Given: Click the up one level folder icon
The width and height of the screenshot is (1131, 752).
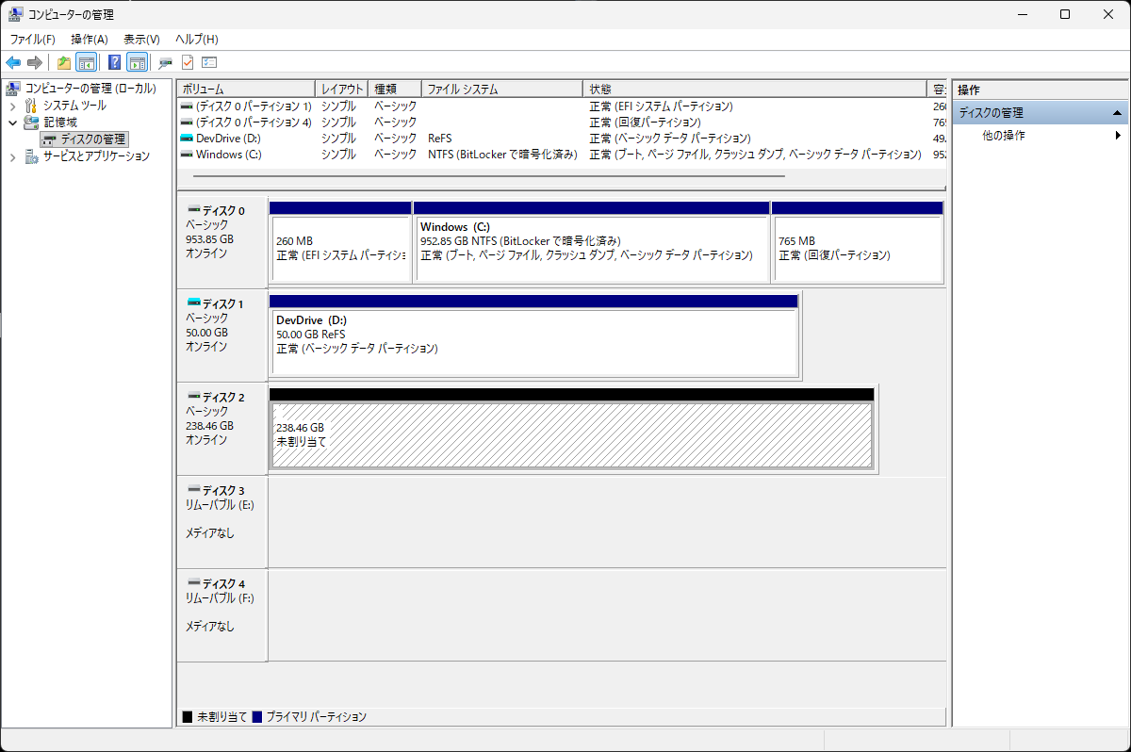Looking at the screenshot, I should pos(62,62).
